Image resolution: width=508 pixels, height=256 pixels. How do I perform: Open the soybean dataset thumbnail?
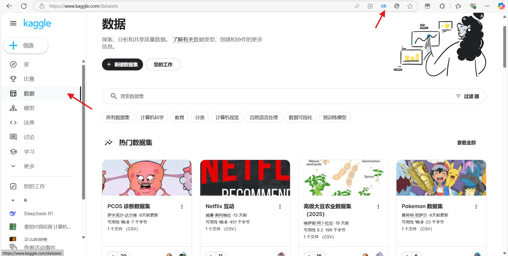pyautogui.click(x=343, y=178)
